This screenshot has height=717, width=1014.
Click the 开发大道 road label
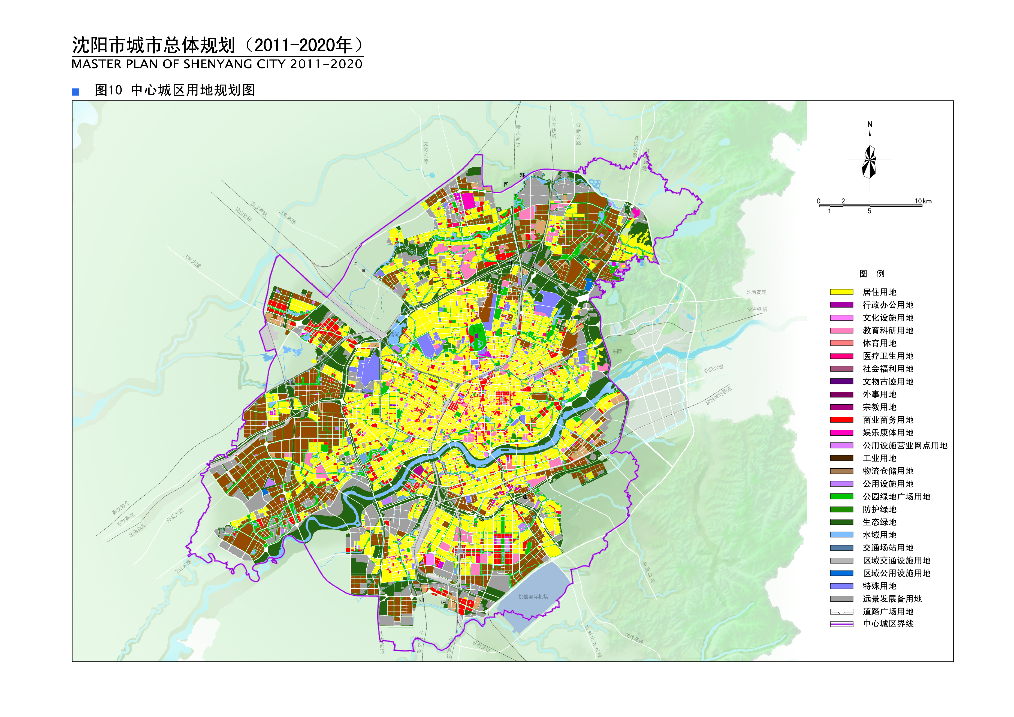175,515
